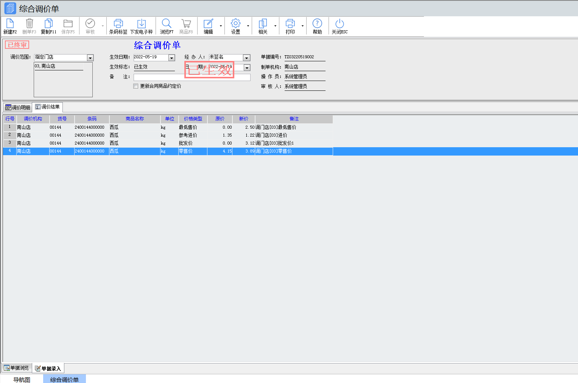Click the 打印 print icon
578x383 pixels.
[x=290, y=24]
